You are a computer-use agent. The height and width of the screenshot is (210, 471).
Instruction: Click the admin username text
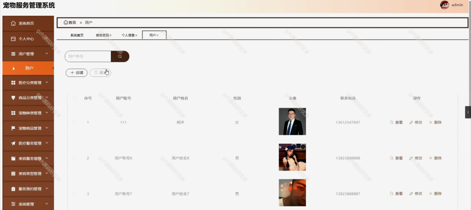(457, 5)
